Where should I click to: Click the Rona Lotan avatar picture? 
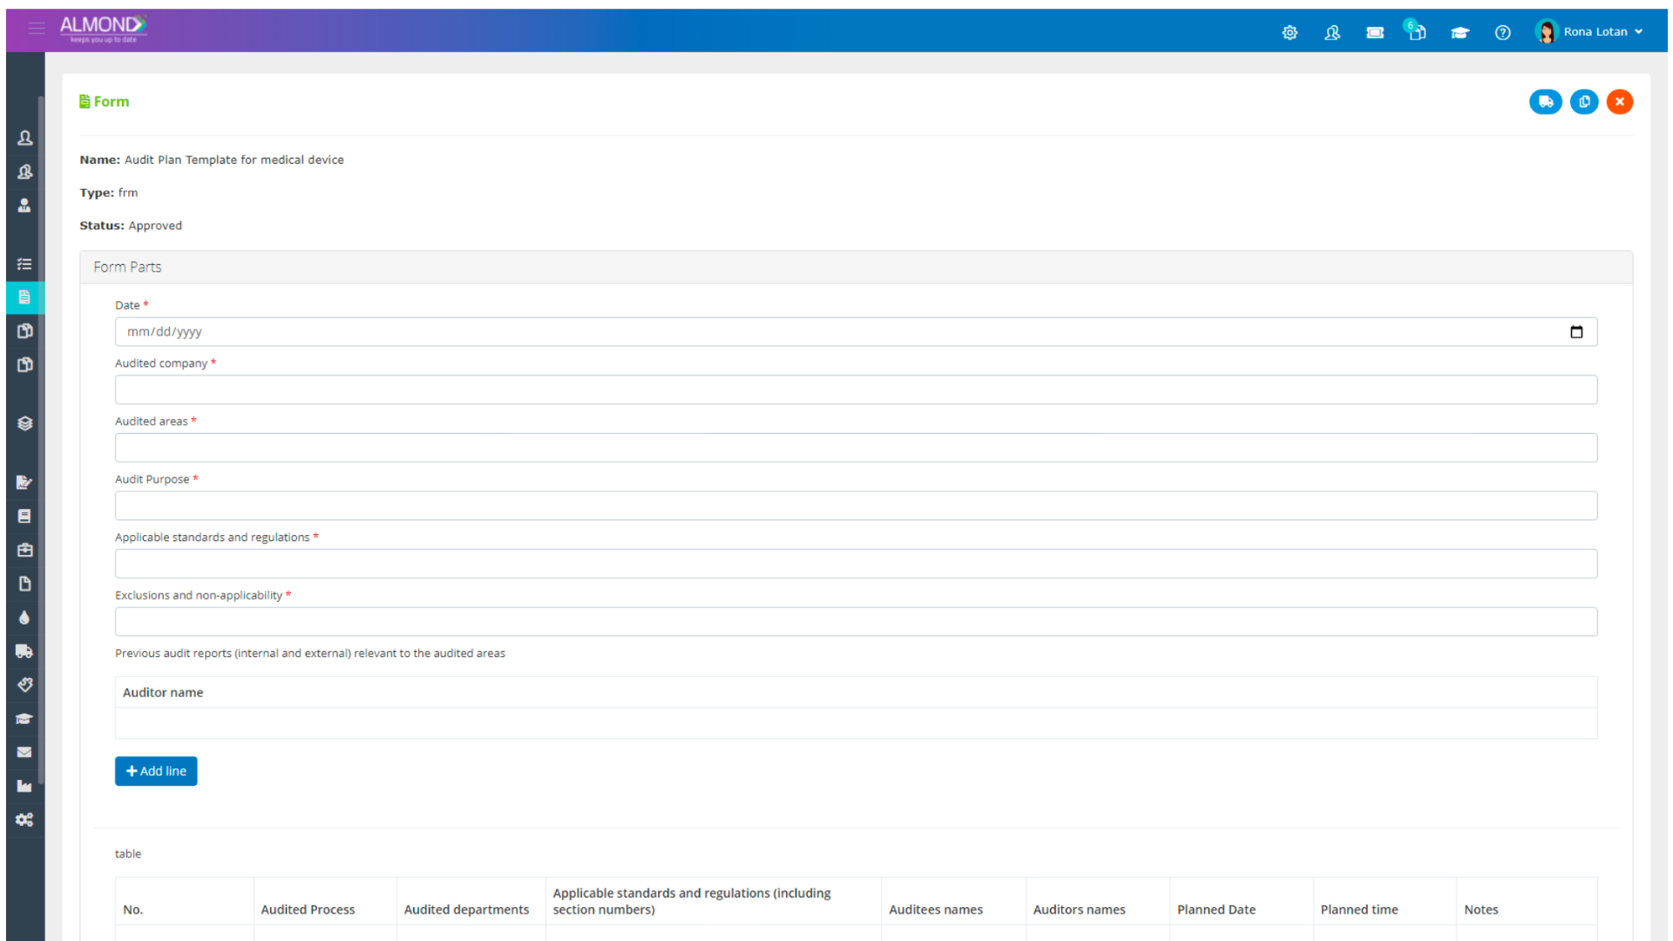1547,32
